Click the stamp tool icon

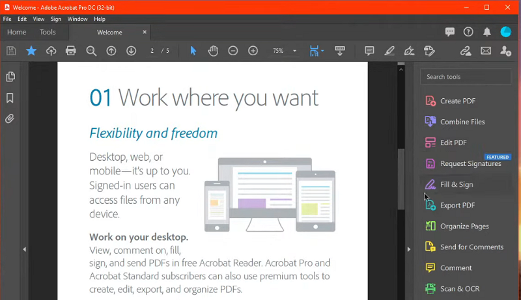429,51
